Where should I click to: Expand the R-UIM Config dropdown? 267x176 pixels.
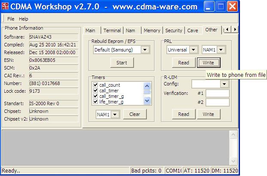224,84
